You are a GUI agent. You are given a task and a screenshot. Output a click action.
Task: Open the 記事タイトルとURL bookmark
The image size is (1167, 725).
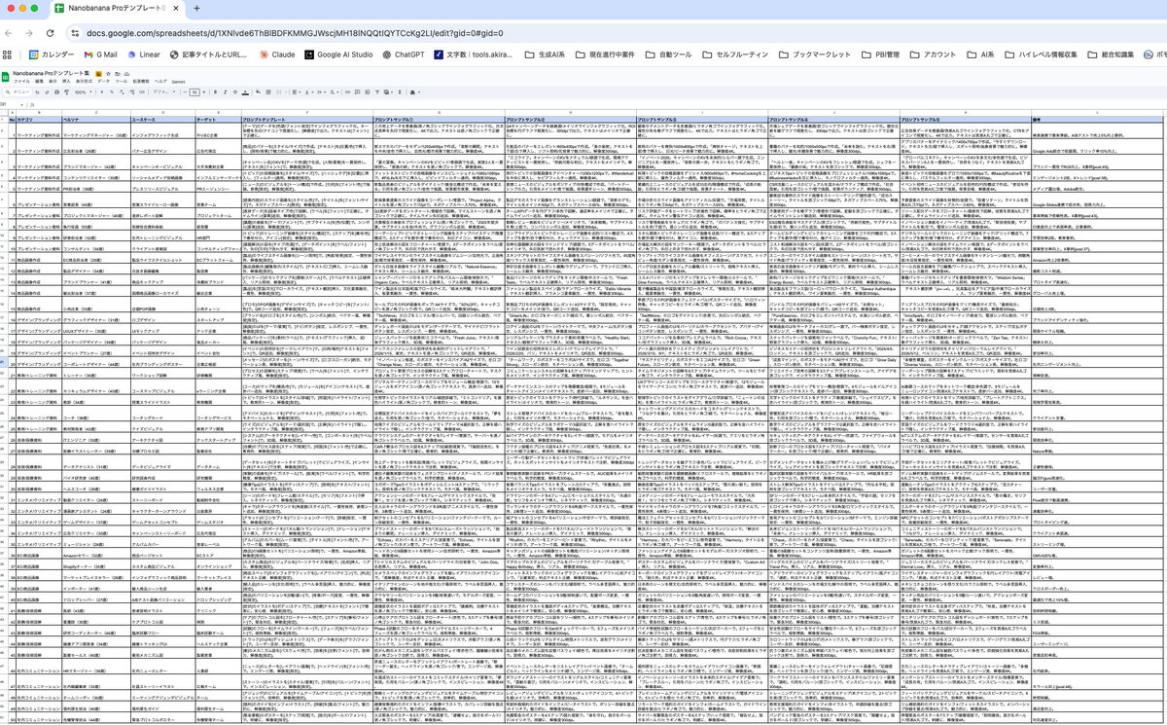(207, 54)
